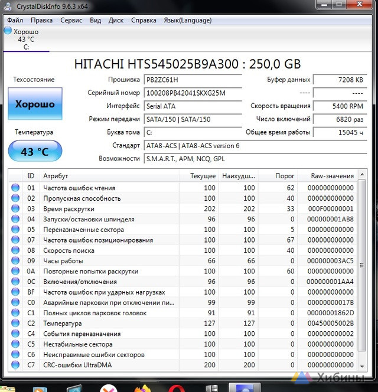This screenshot has height=392, width=378.
Task: Click the buffer size value 7208 KB
Action: (340, 80)
